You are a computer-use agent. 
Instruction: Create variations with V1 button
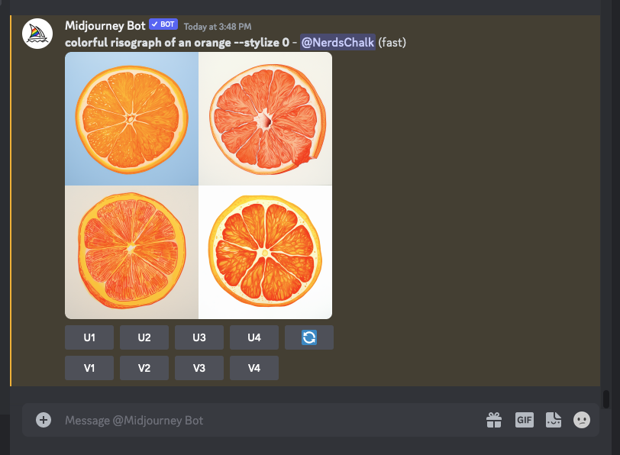click(x=89, y=368)
